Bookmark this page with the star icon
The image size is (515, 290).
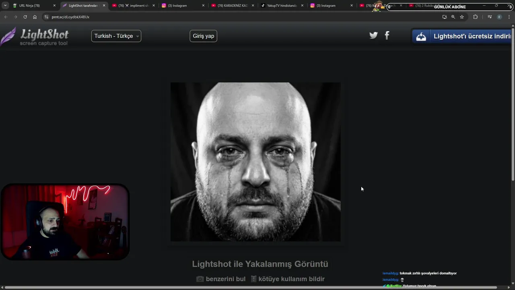tap(462, 17)
